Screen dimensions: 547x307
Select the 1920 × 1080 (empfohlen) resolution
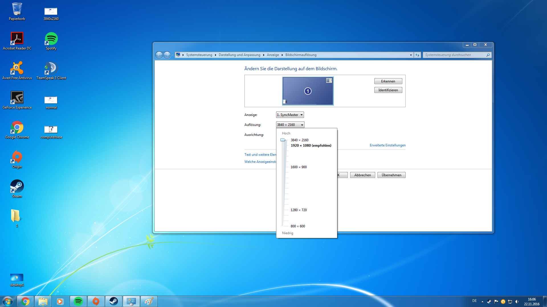click(311, 146)
